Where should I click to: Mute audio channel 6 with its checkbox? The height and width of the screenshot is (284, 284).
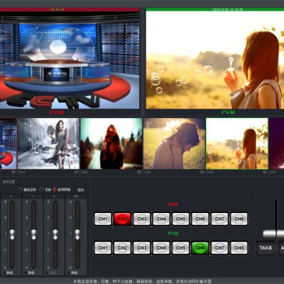click(x=4, y=273)
